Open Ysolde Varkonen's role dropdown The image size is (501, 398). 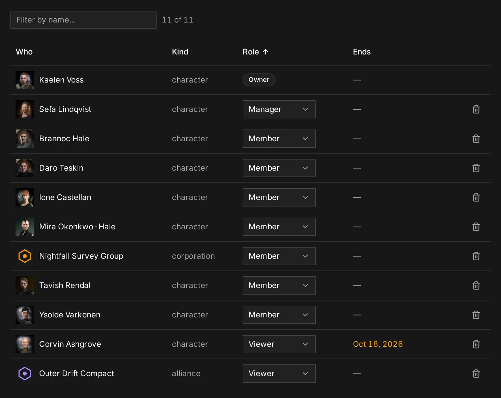coord(279,315)
